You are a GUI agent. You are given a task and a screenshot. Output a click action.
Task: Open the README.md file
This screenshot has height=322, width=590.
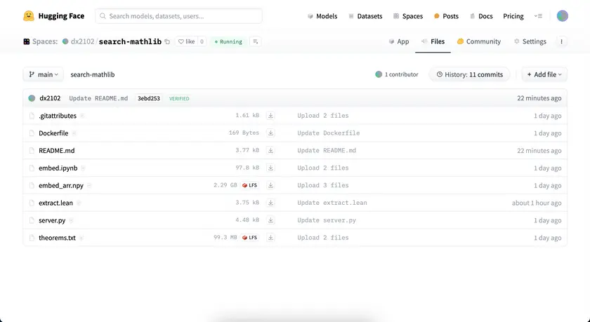pos(57,150)
